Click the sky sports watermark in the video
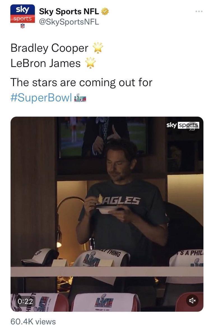This screenshot has height=336, width=214. coord(183,125)
